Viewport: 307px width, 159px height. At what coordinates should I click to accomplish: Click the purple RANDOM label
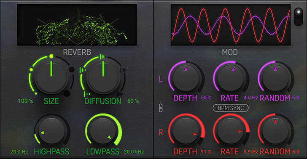(275, 98)
